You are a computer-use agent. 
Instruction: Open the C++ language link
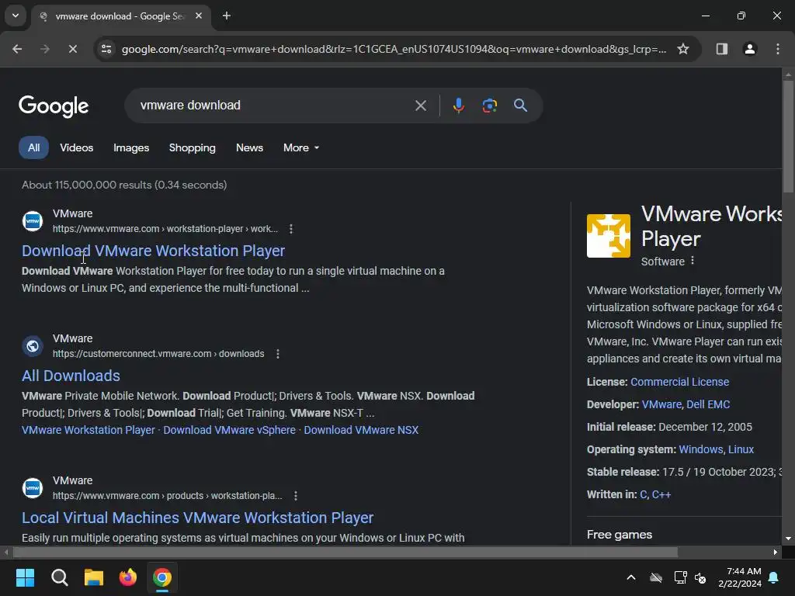click(661, 494)
